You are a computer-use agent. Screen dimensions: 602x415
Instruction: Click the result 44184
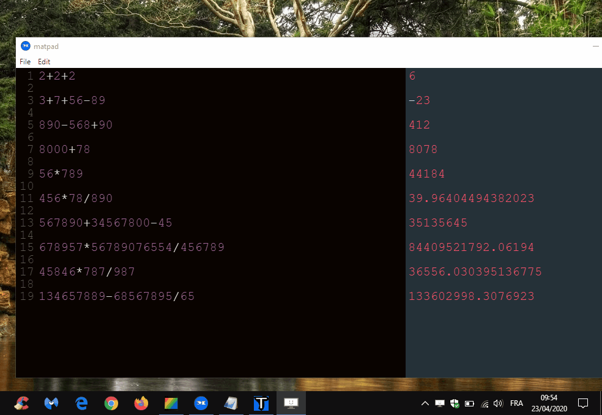427,174
